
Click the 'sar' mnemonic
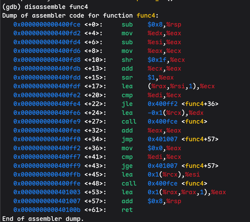click(127, 77)
